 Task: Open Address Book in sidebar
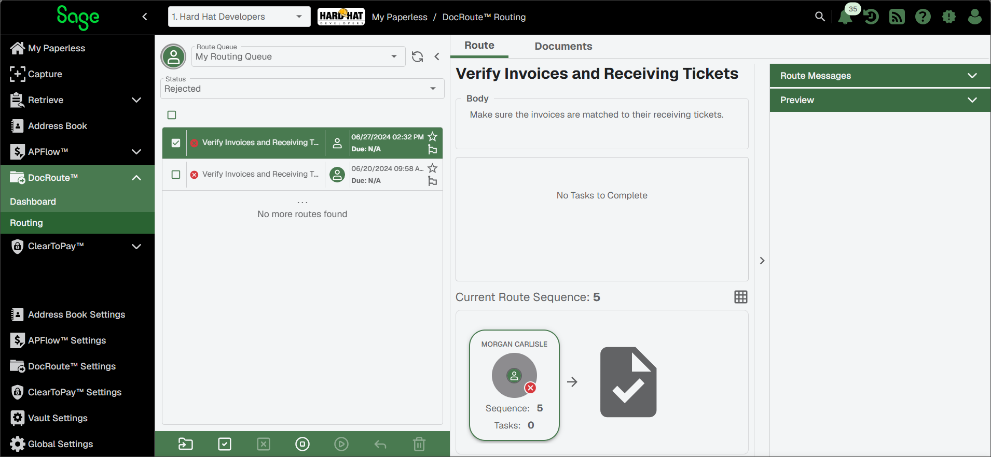(77, 126)
